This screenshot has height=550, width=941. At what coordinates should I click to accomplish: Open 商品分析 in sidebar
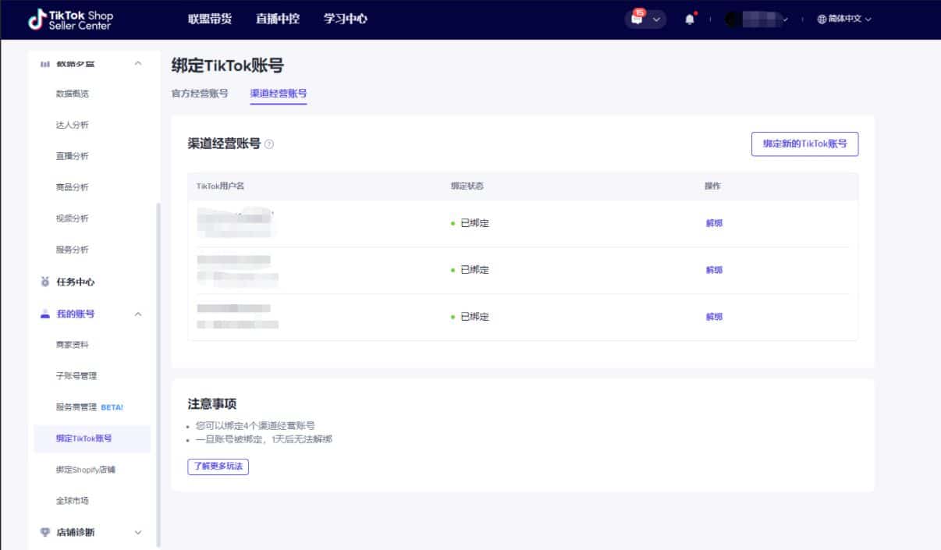tap(73, 187)
